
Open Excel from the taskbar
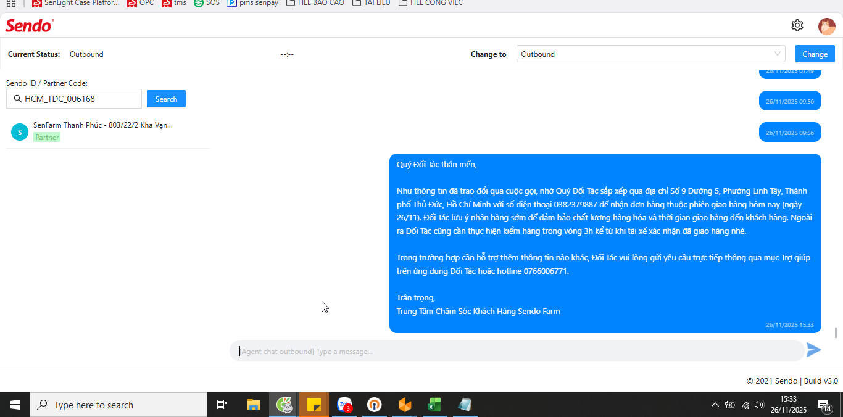[x=434, y=405]
